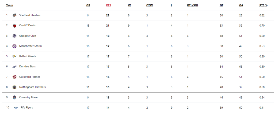Image resolution: width=274 pixels, height=114 pixels.
Task: Click the Cardiff Devils logo icon
Action: pyautogui.click(x=14, y=26)
